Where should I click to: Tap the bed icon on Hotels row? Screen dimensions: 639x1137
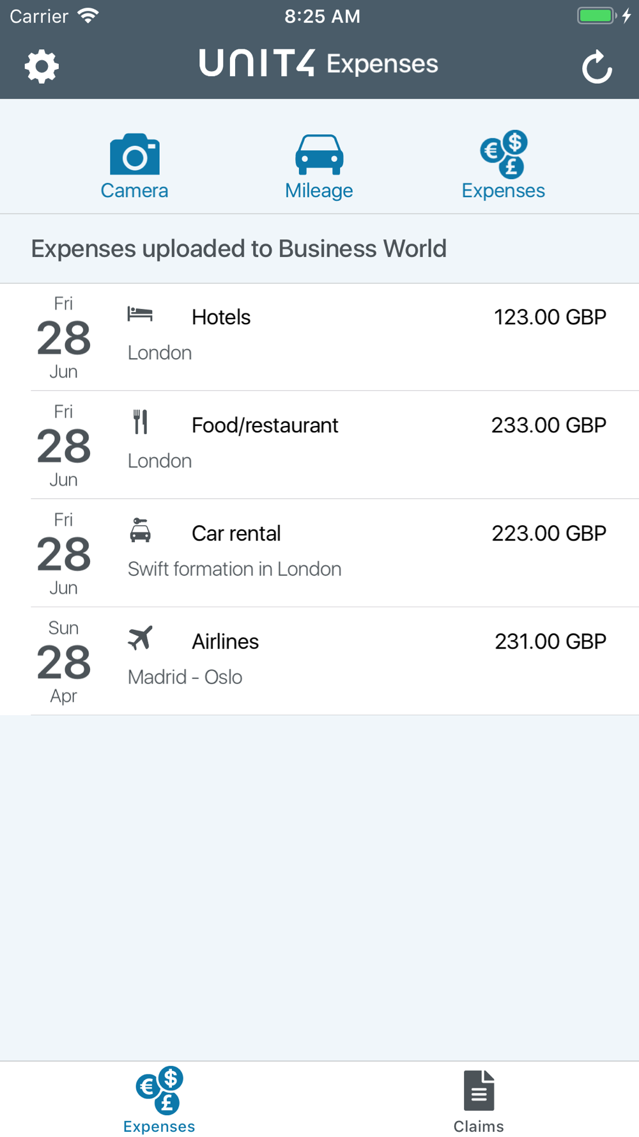point(140,314)
